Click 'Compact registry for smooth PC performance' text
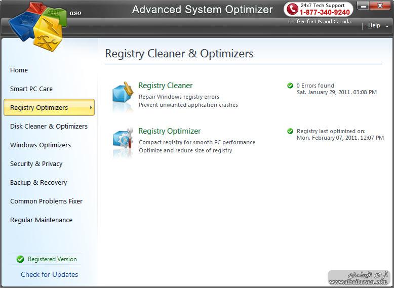Image resolution: width=394 pixels, height=288 pixels. coord(197,142)
